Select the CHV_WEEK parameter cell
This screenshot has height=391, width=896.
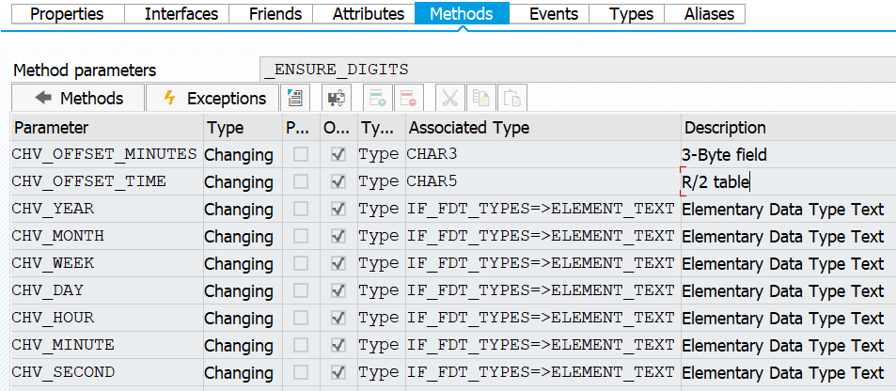106,263
